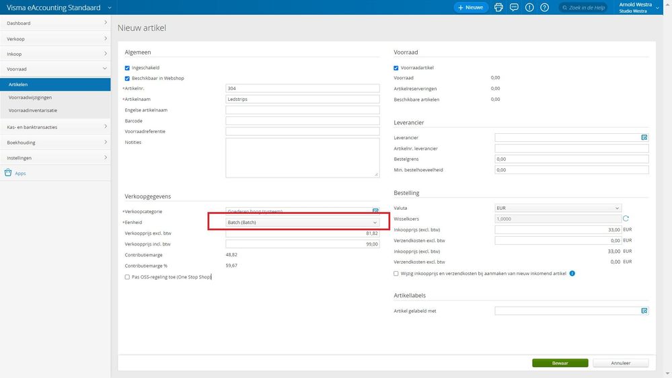Click the green Bewaar button
This screenshot has height=378, width=672.
click(x=560, y=363)
